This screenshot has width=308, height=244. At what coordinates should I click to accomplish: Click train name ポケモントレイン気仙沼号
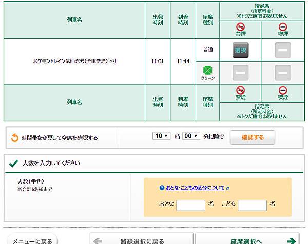[74, 61]
